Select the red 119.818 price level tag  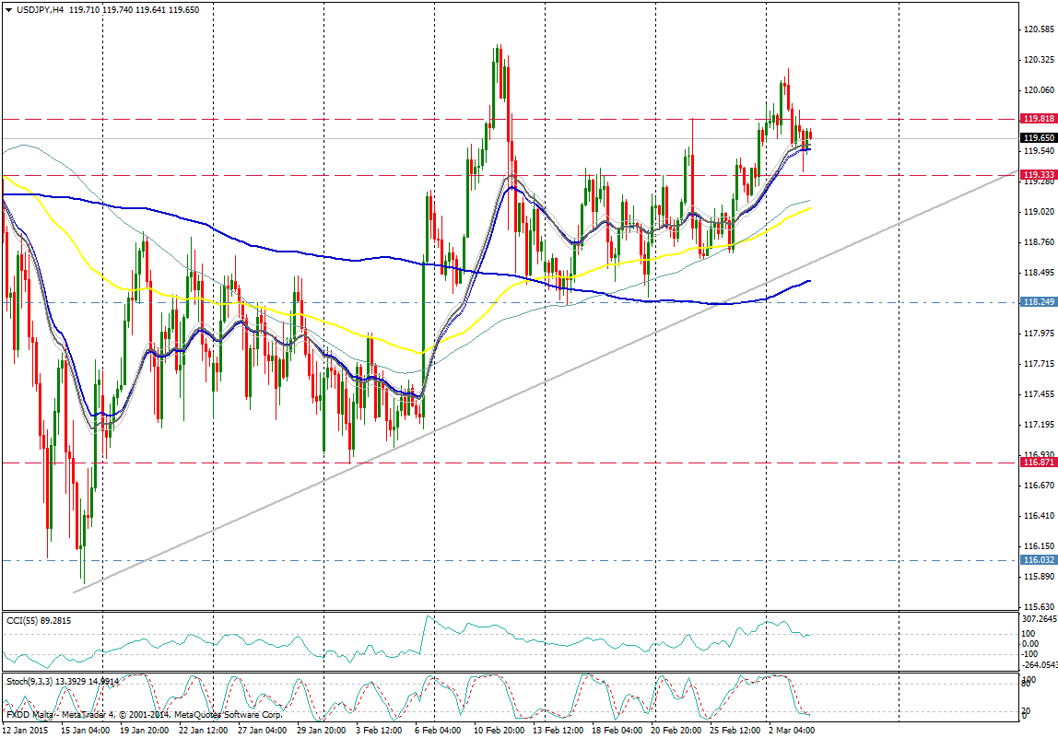tap(1038, 119)
